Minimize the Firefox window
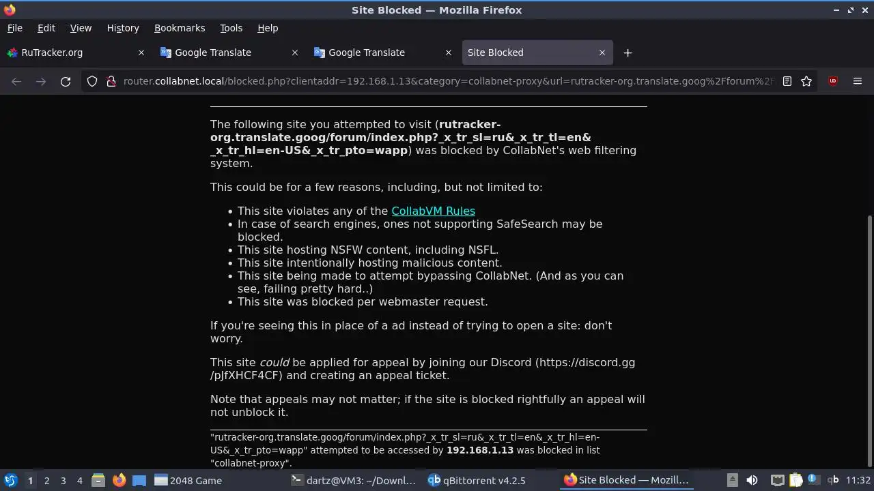 click(836, 10)
